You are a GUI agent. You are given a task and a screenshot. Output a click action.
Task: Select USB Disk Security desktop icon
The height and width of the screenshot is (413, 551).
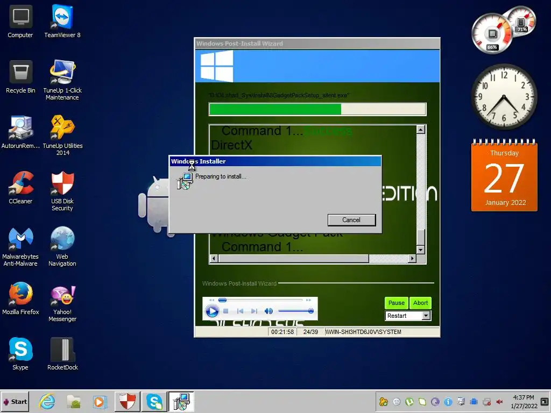click(x=62, y=191)
